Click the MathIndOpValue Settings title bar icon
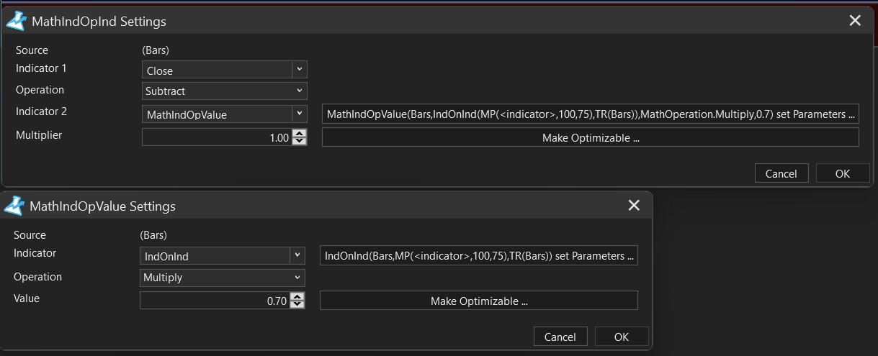The width and height of the screenshot is (878, 356). point(14,206)
